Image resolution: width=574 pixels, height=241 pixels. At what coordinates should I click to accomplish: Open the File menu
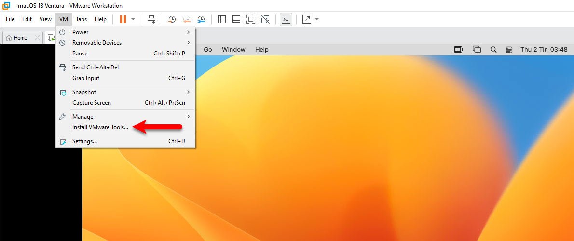coord(10,19)
